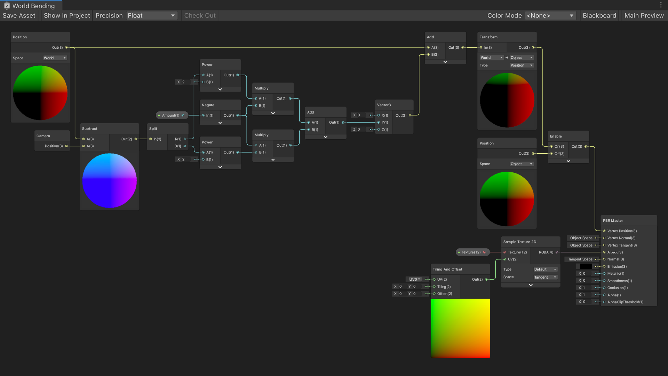Click the Check Out button
668x376 pixels.
[x=200, y=16]
